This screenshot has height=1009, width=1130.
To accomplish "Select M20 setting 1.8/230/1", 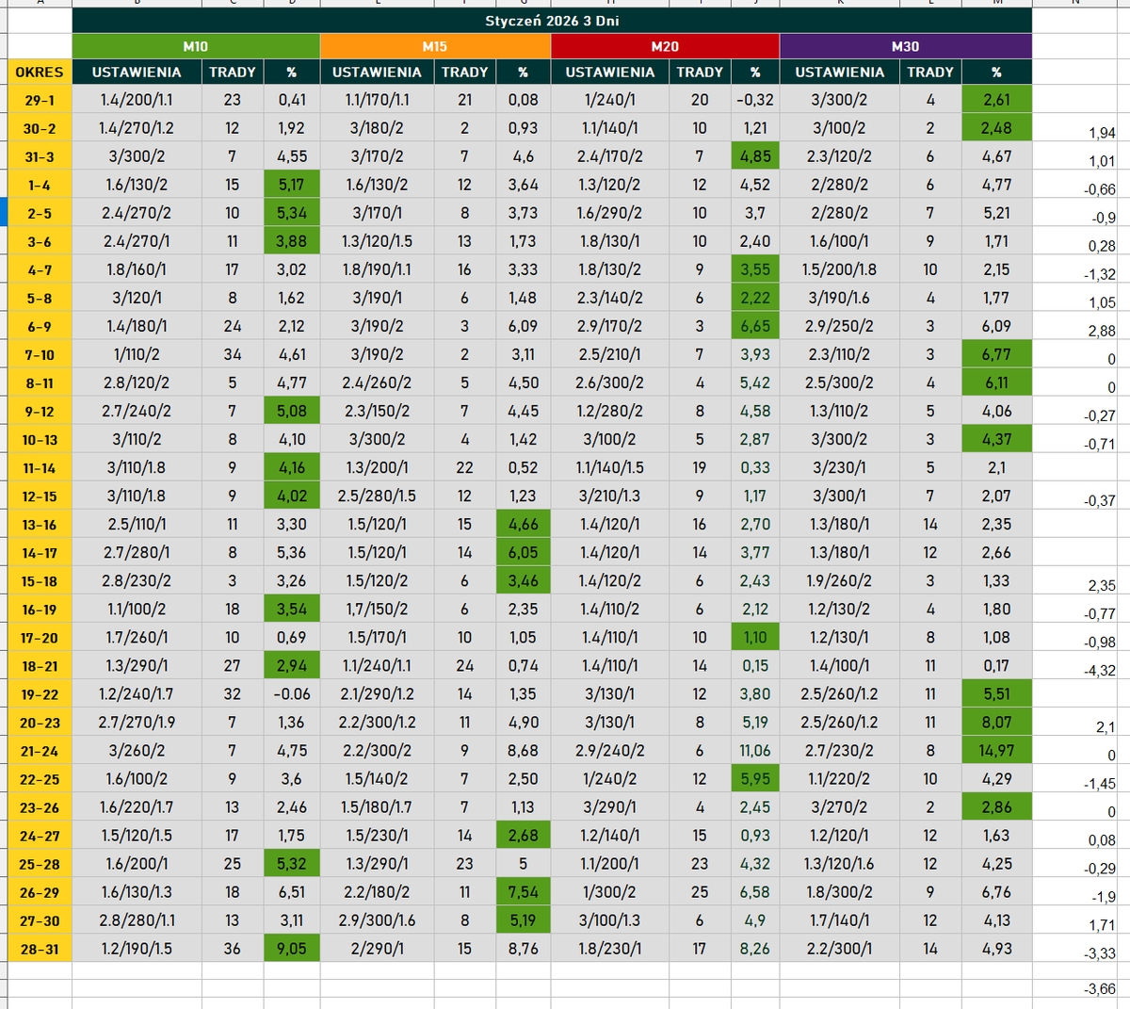I will coord(609,949).
